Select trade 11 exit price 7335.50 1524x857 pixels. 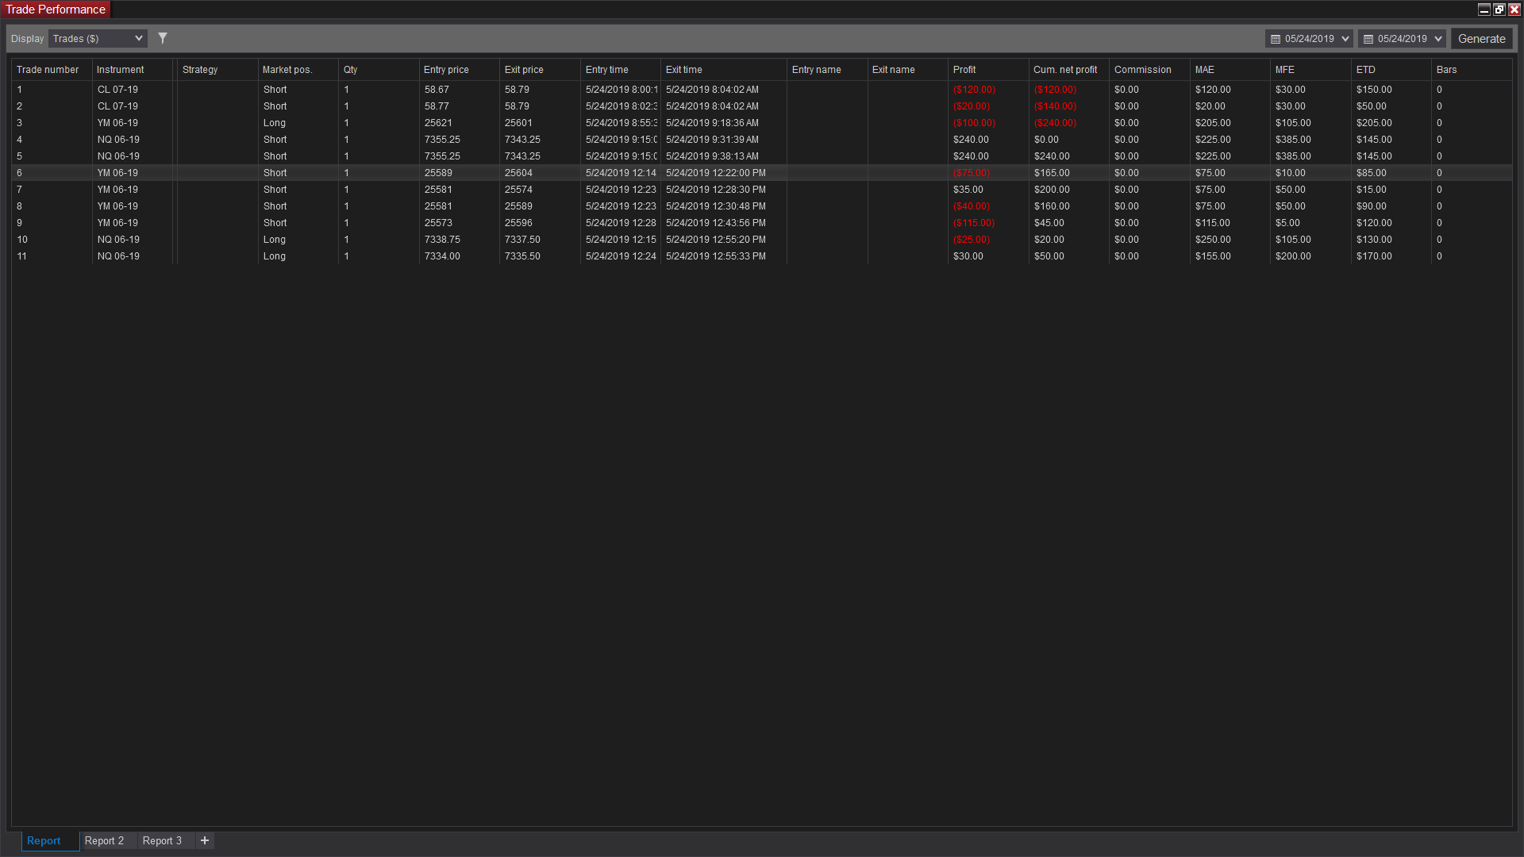[x=522, y=256]
